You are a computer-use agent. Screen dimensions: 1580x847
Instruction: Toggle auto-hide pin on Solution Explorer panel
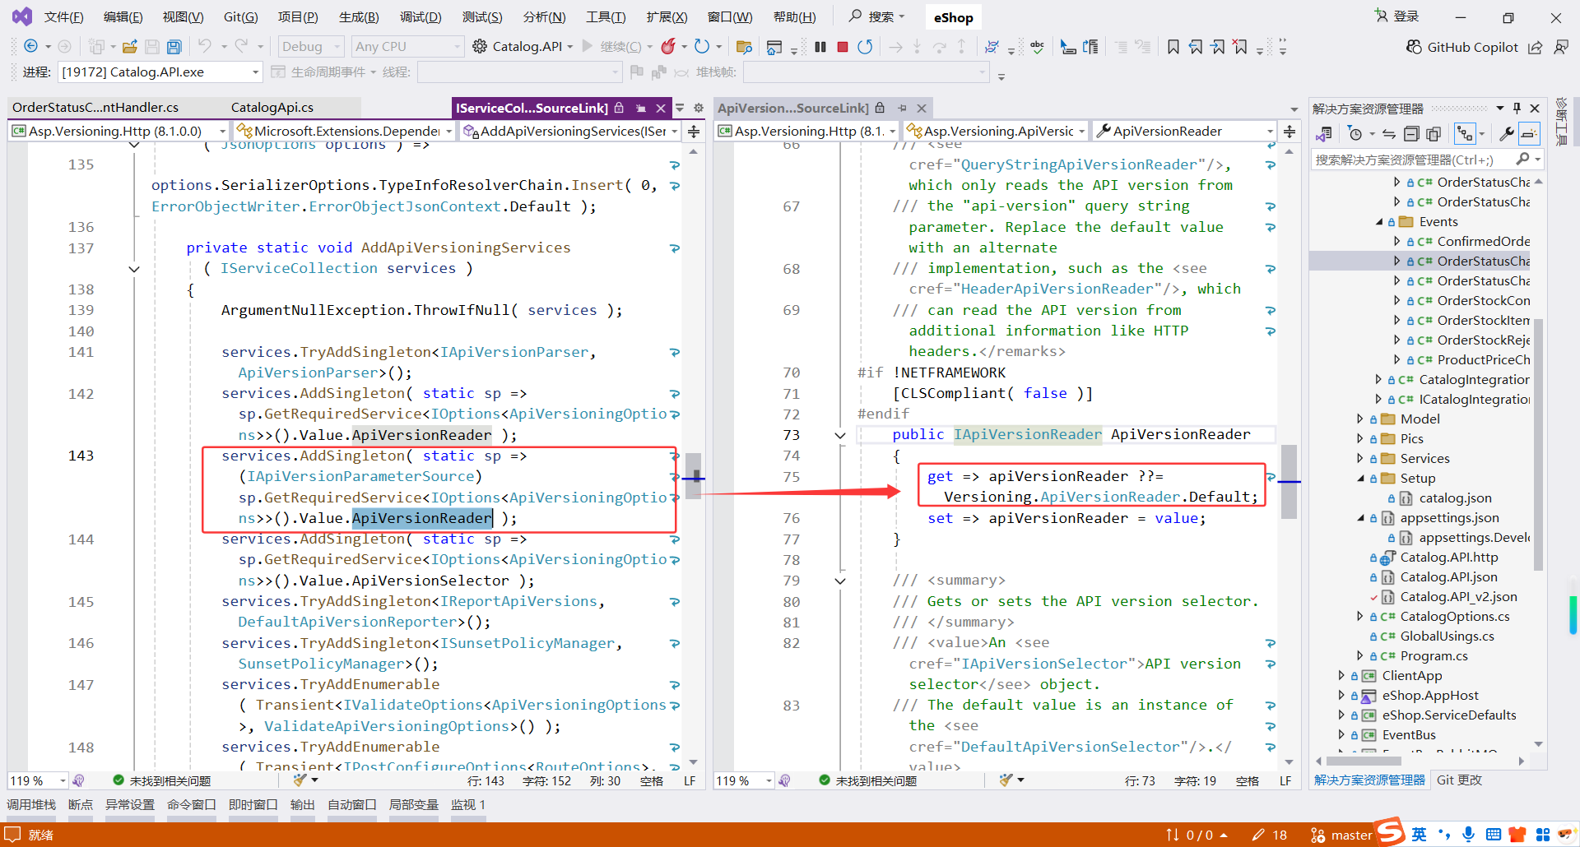(x=1517, y=109)
